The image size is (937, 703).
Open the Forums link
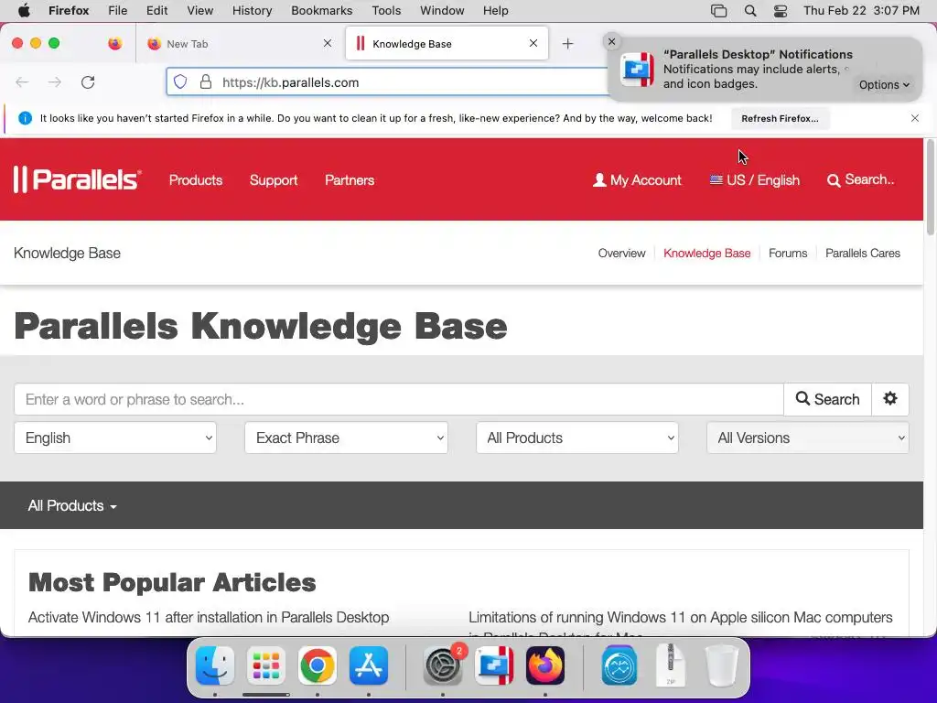pos(788,253)
